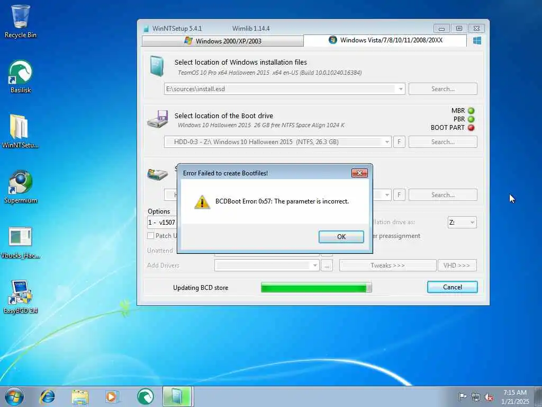Open the Windows Start menu orb
This screenshot has height=407, width=542.
(x=14, y=396)
